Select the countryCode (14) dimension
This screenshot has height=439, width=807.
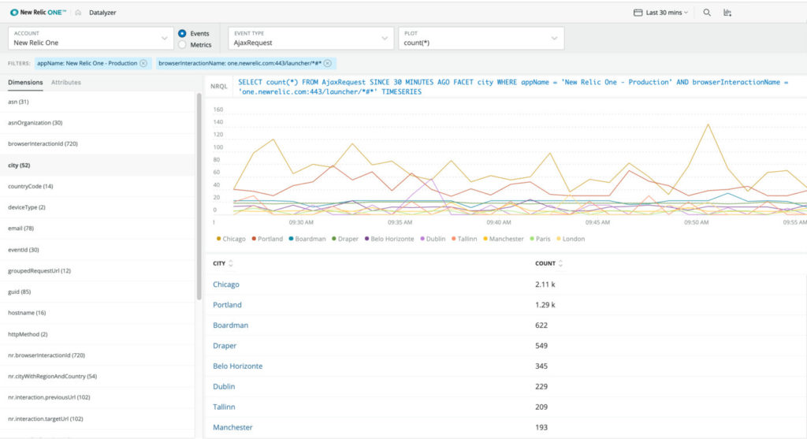pyautogui.click(x=98, y=186)
